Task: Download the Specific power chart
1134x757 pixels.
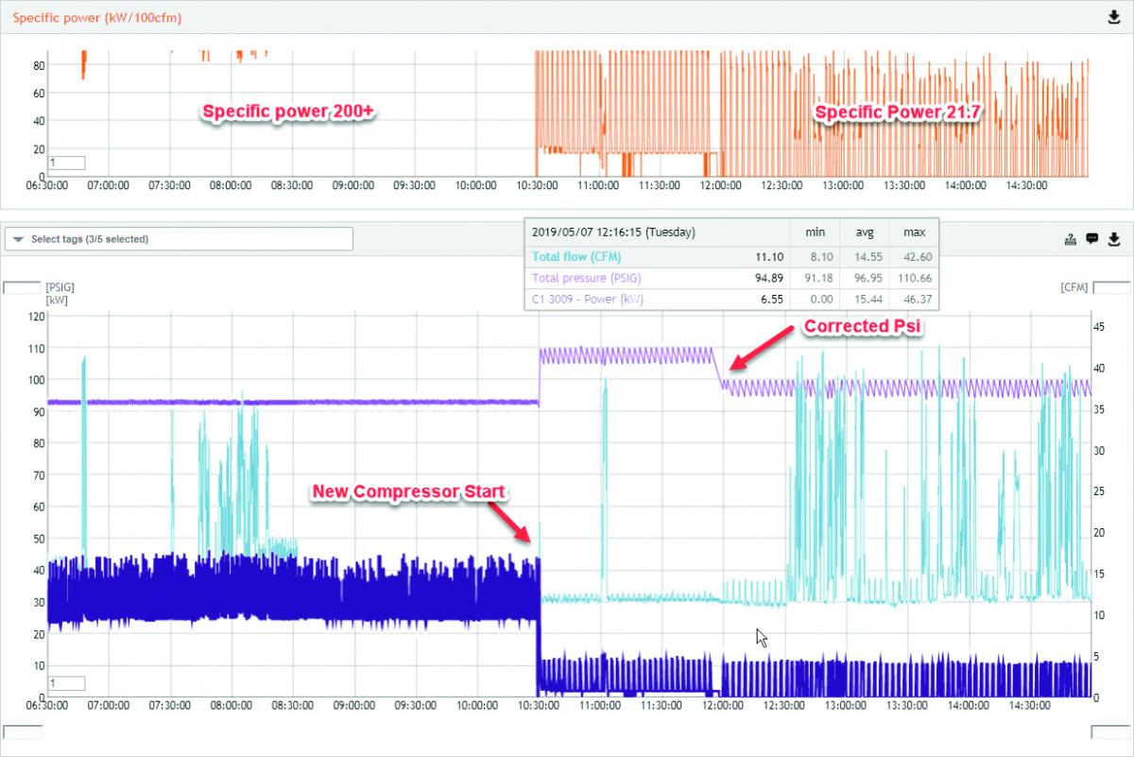Action: coord(1113,17)
